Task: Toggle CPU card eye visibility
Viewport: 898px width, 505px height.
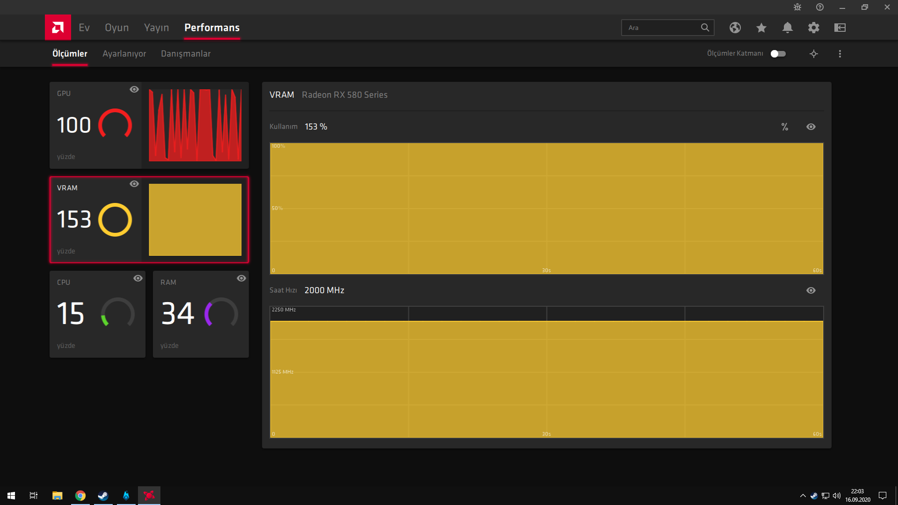Action: coord(138,278)
